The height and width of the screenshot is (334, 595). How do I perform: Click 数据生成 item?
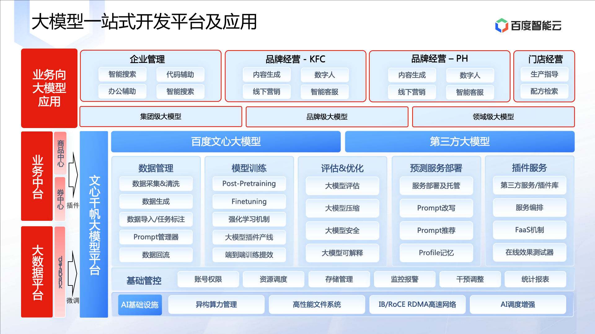[156, 202]
